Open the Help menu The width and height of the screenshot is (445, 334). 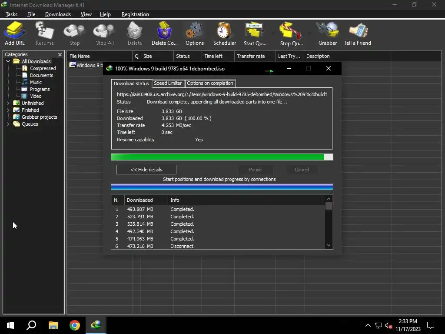pos(105,14)
